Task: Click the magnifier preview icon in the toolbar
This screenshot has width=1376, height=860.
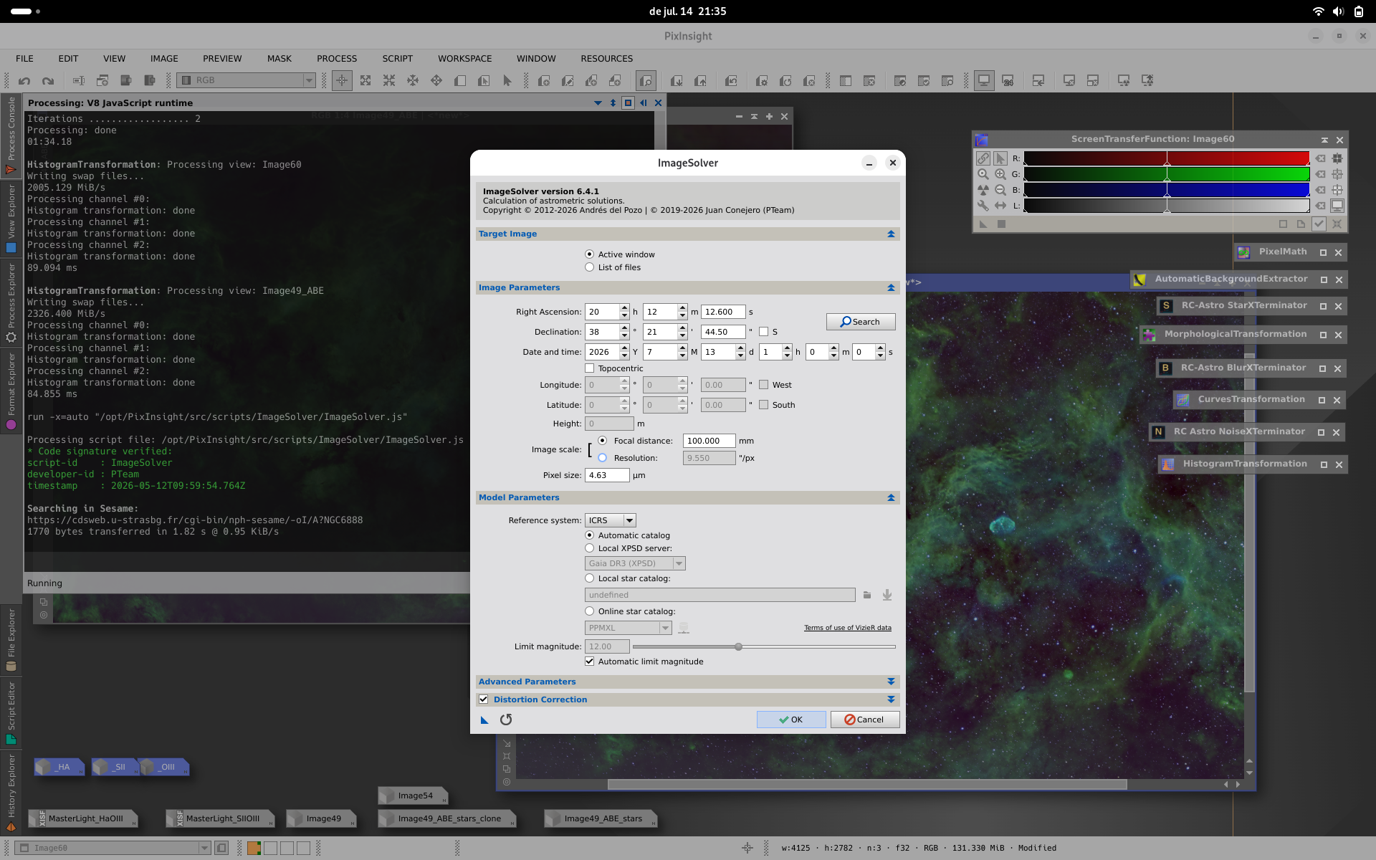Action: [x=646, y=81]
